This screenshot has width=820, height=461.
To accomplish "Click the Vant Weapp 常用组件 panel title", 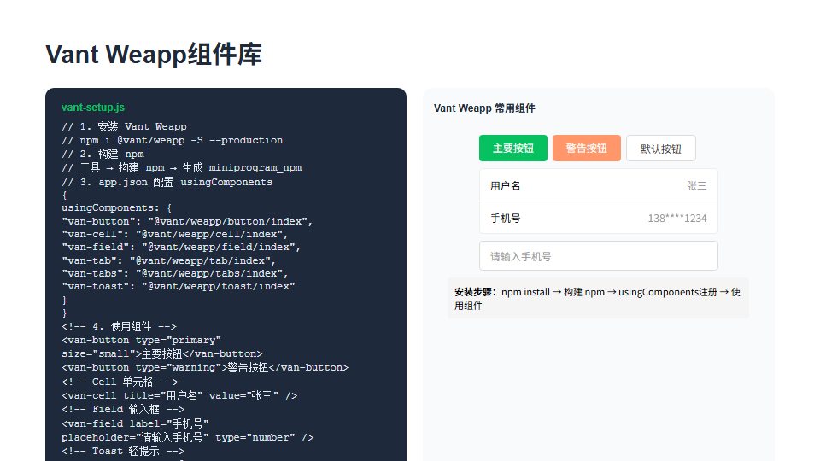I will 484,108.
